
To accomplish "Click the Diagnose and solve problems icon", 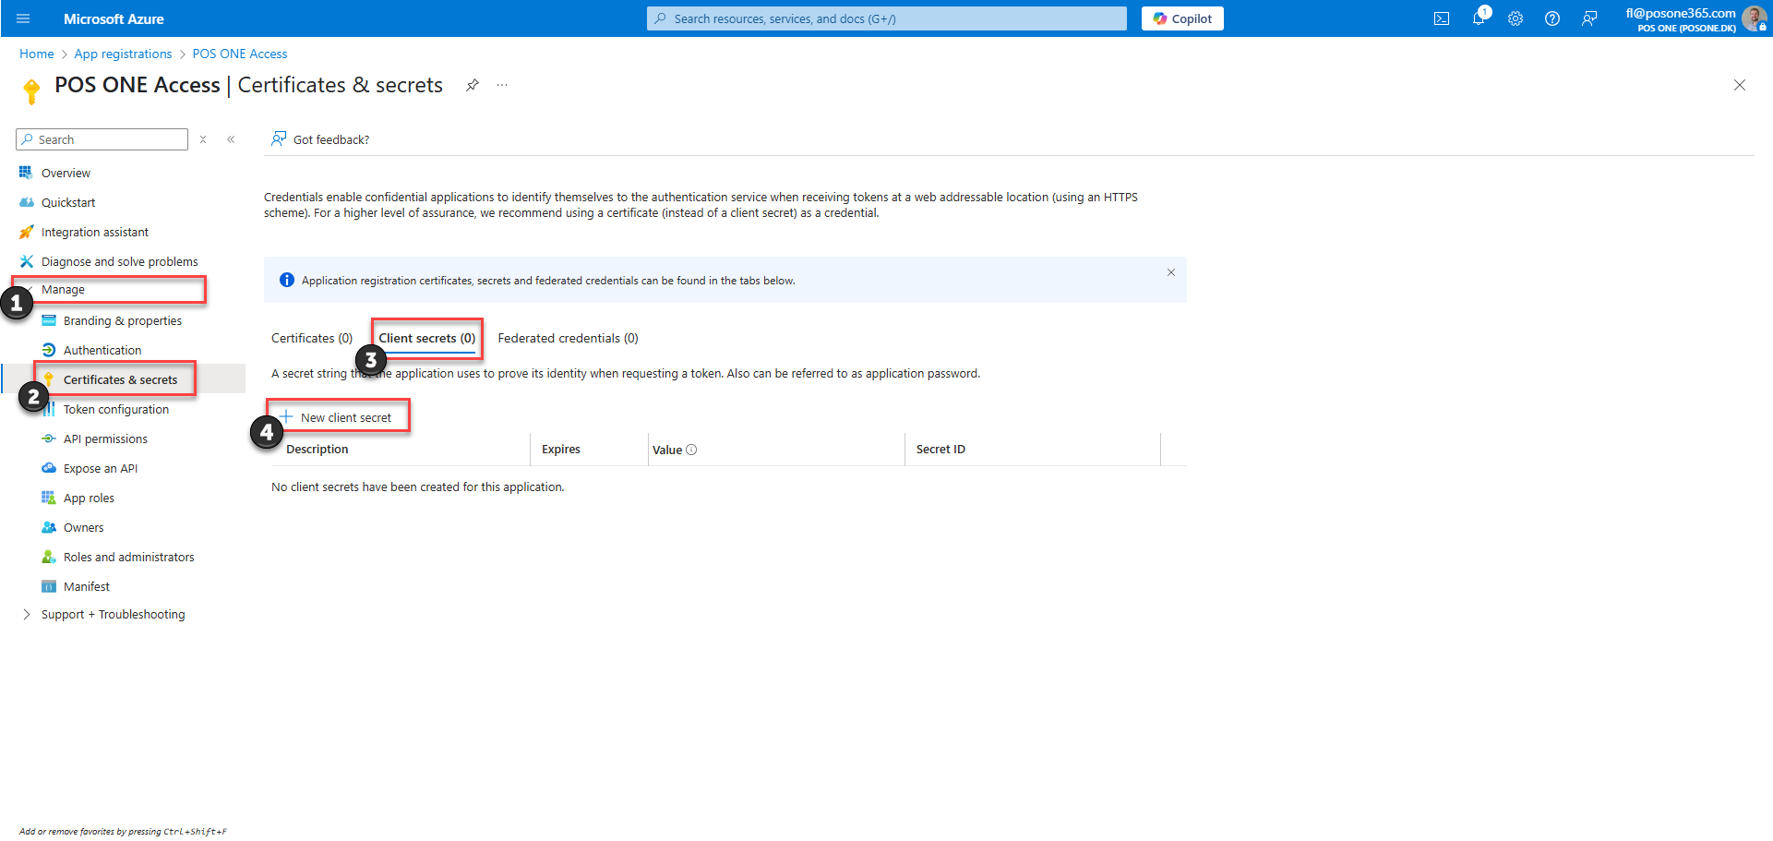I will (x=26, y=261).
